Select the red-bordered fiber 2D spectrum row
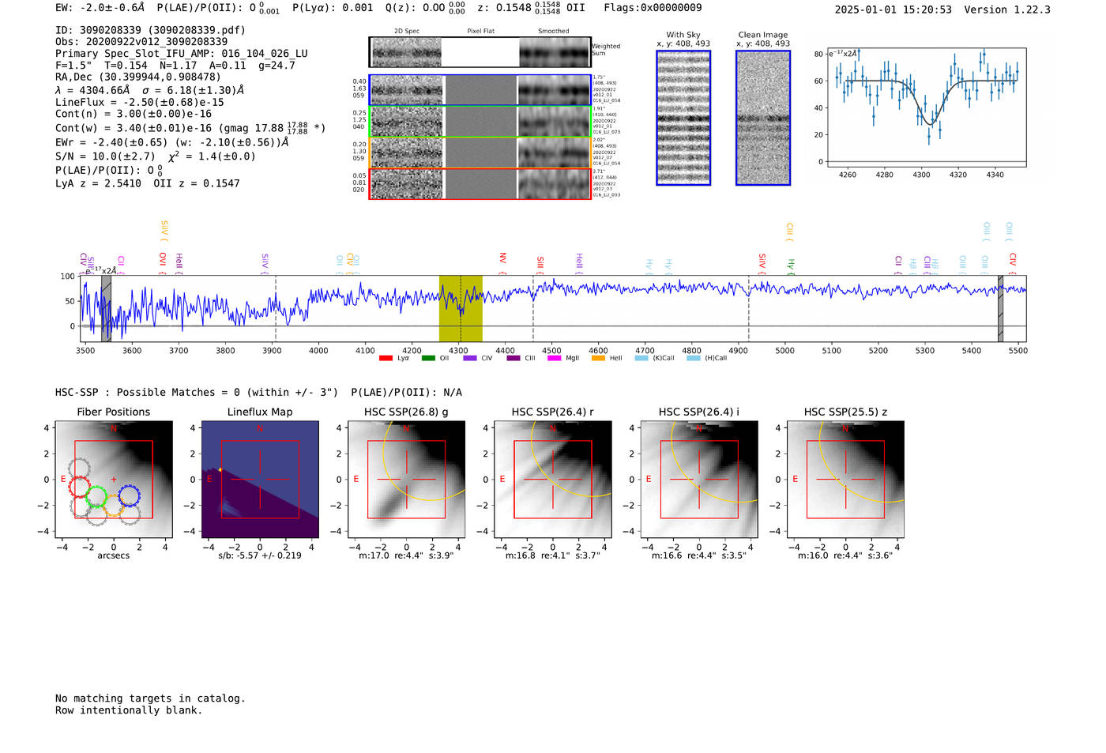This screenshot has width=1106, height=753. click(480, 184)
